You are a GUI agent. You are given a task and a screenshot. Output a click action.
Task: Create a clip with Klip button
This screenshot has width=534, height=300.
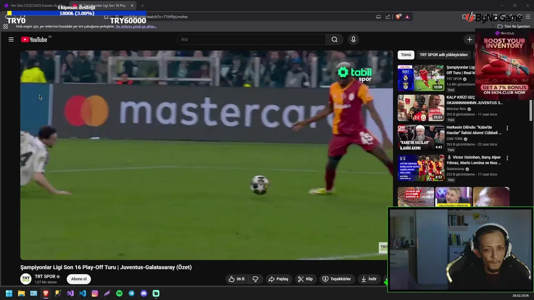[305, 279]
